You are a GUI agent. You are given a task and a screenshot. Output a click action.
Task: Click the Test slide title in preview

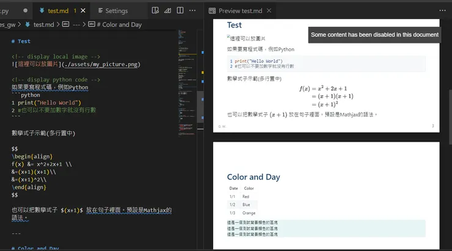click(234, 25)
